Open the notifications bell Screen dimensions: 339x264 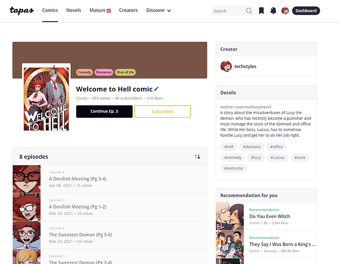coord(273,11)
